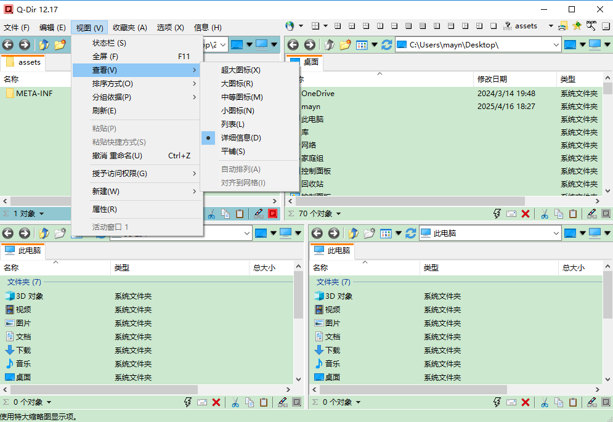The image size is (613, 422).
Task: Click the lightning bolt icon in the bottom-right status bar
Action: (497, 402)
